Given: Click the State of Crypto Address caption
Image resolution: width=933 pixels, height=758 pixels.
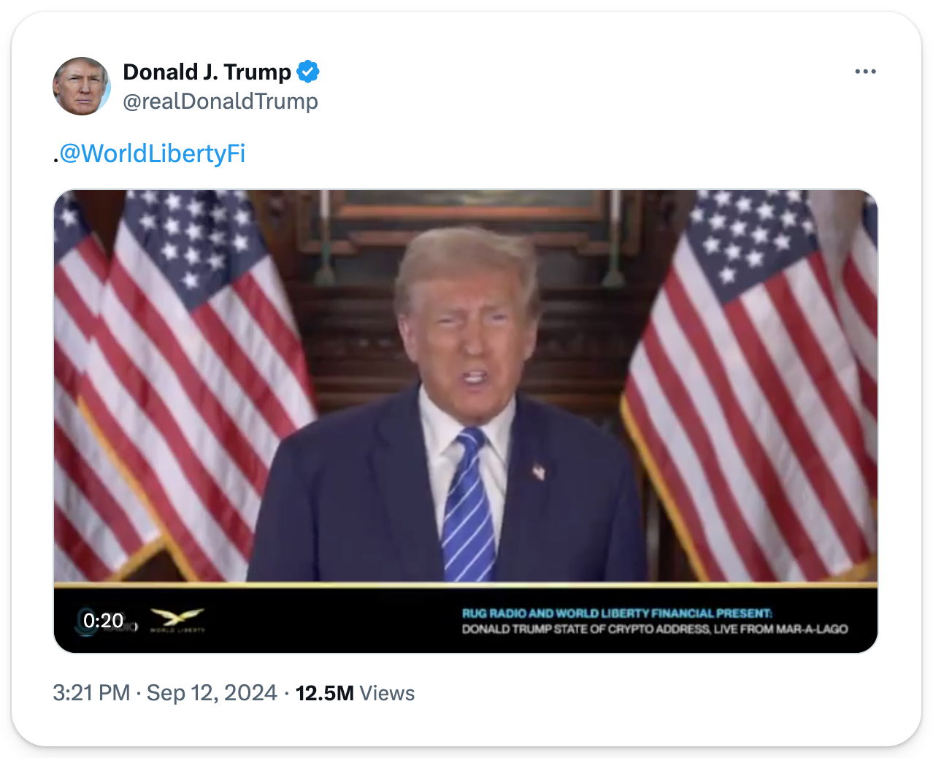Looking at the screenshot, I should pyautogui.click(x=655, y=629).
